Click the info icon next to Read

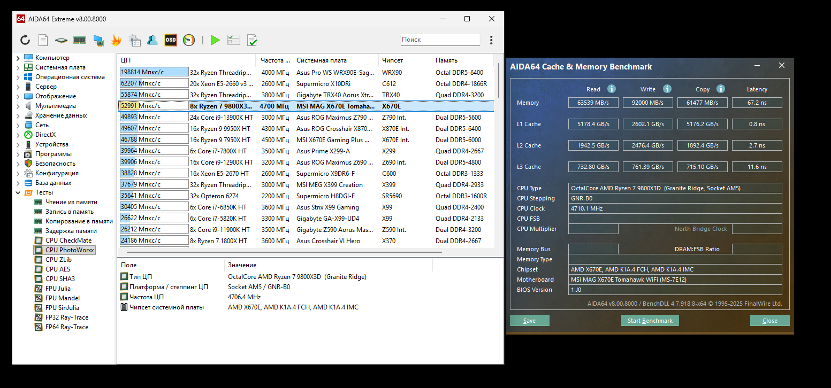[612, 89]
